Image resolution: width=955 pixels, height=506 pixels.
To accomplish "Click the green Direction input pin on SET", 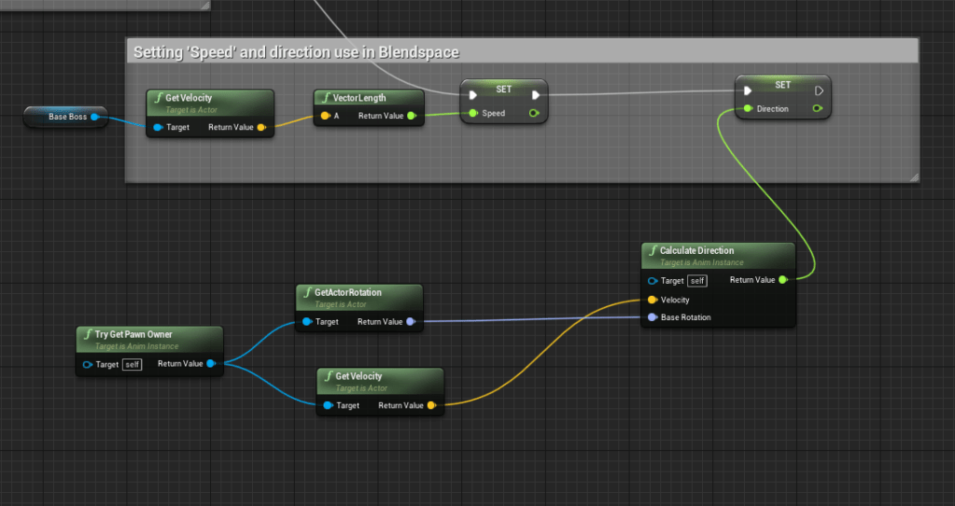I will [748, 109].
